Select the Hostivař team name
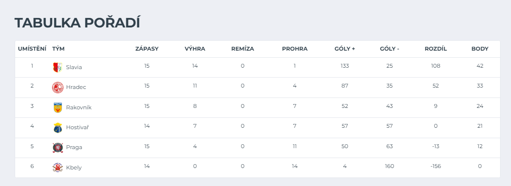This screenshot has width=511, height=186. [78, 127]
